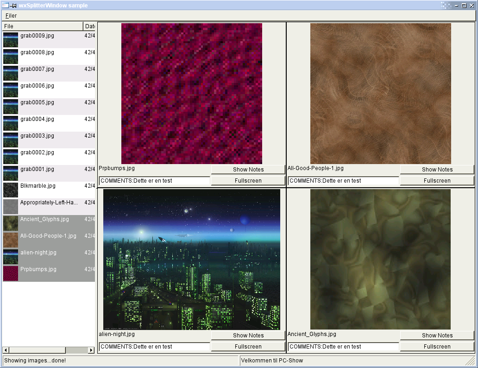Click Fullscreen for All-Good-People-1.jpg
478x368 pixels.
tap(437, 181)
